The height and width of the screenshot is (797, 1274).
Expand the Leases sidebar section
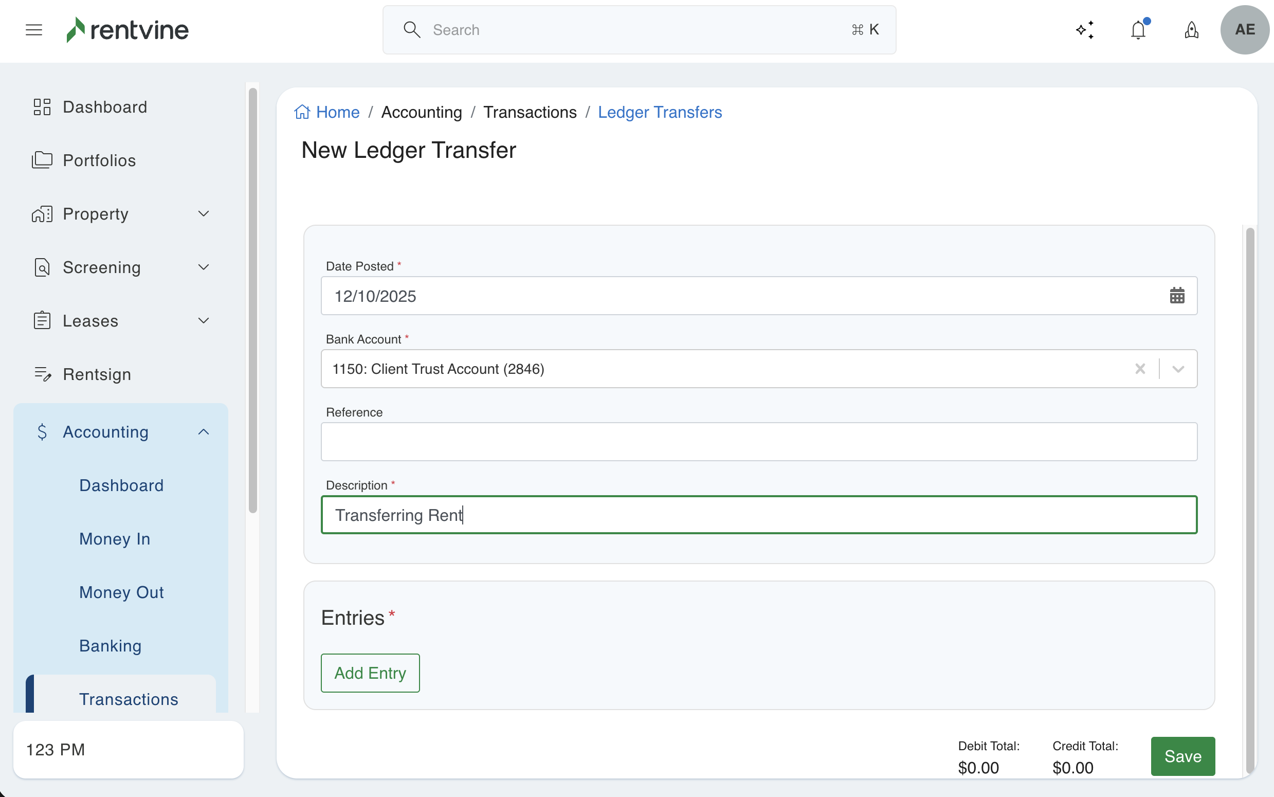[204, 321]
